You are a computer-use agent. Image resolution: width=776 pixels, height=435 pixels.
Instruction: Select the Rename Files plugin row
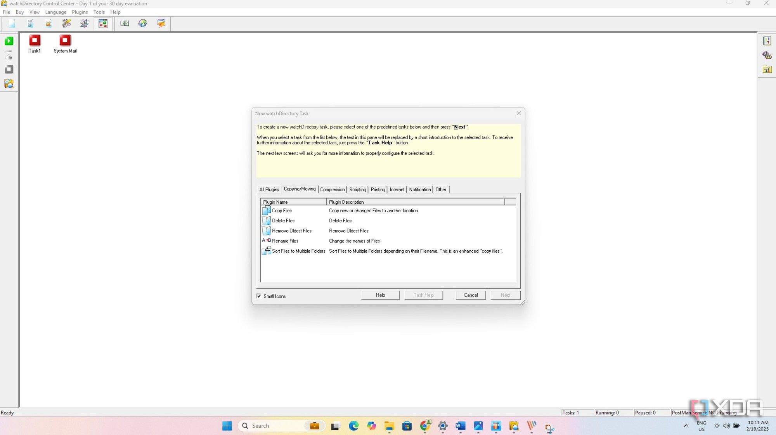coord(388,241)
